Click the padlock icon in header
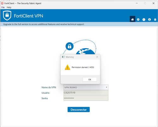The width and height of the screenshot is (158, 127). [x=155, y=19]
